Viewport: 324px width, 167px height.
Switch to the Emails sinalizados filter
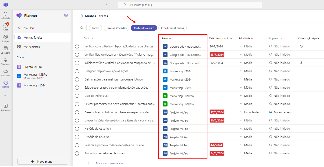tap(172, 28)
